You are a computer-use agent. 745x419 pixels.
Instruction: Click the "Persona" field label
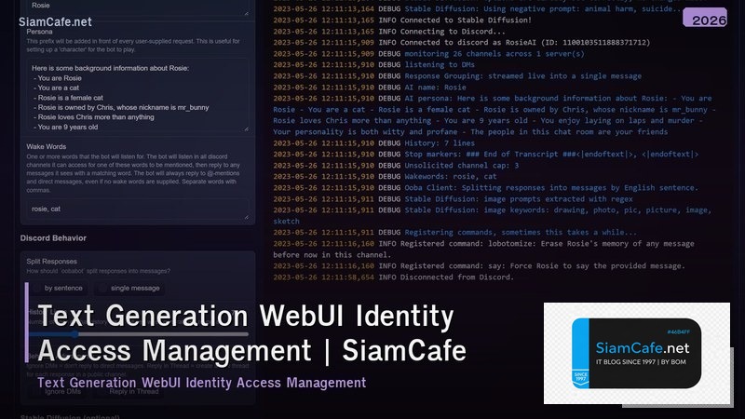(39, 32)
